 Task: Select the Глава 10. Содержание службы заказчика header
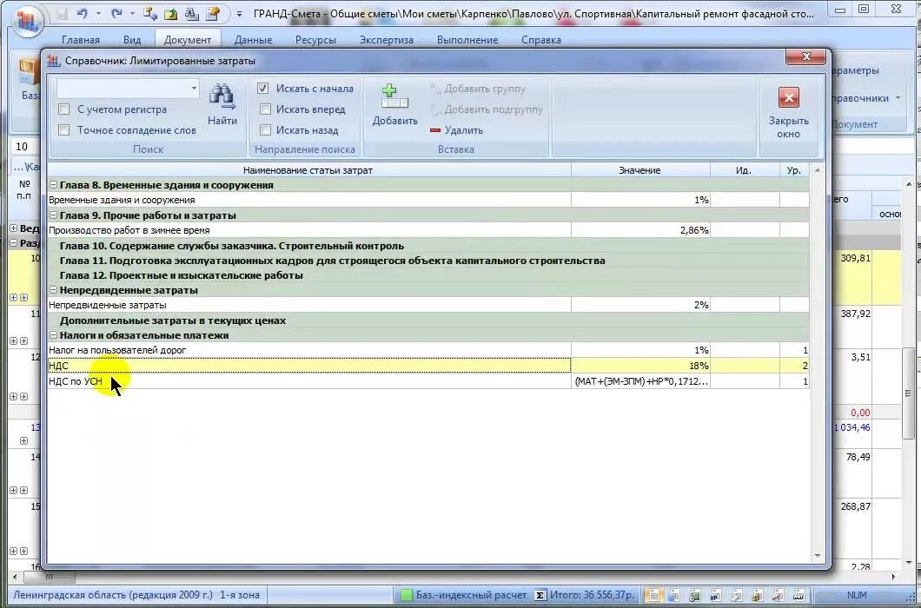(427, 246)
